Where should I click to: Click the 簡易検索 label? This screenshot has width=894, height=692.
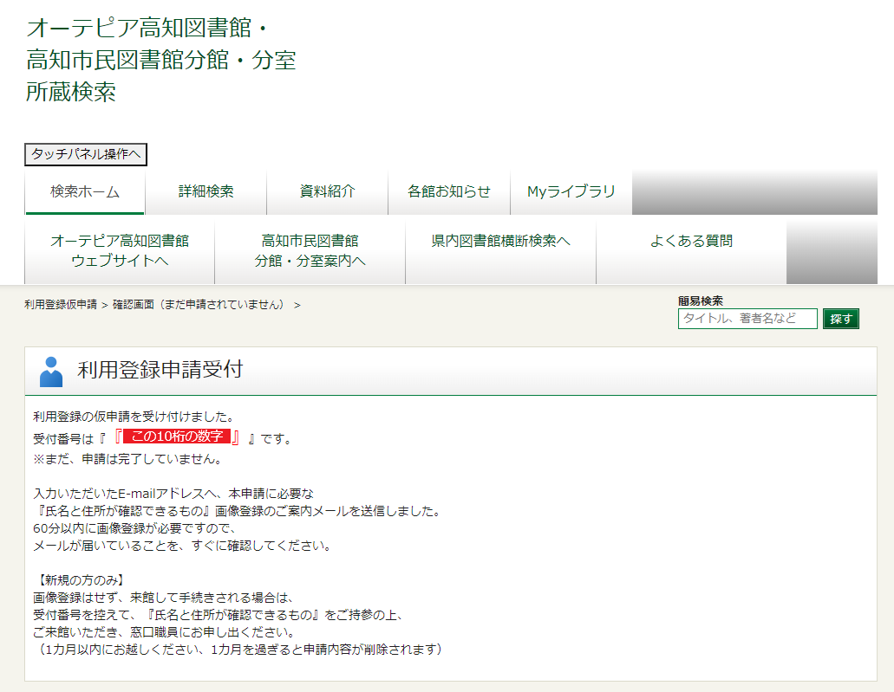pos(701,301)
